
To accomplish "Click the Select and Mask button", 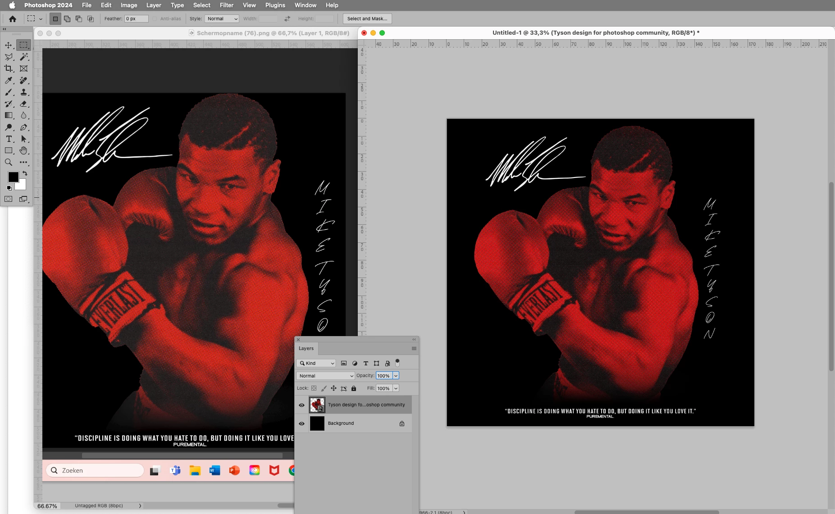I will click(x=367, y=18).
